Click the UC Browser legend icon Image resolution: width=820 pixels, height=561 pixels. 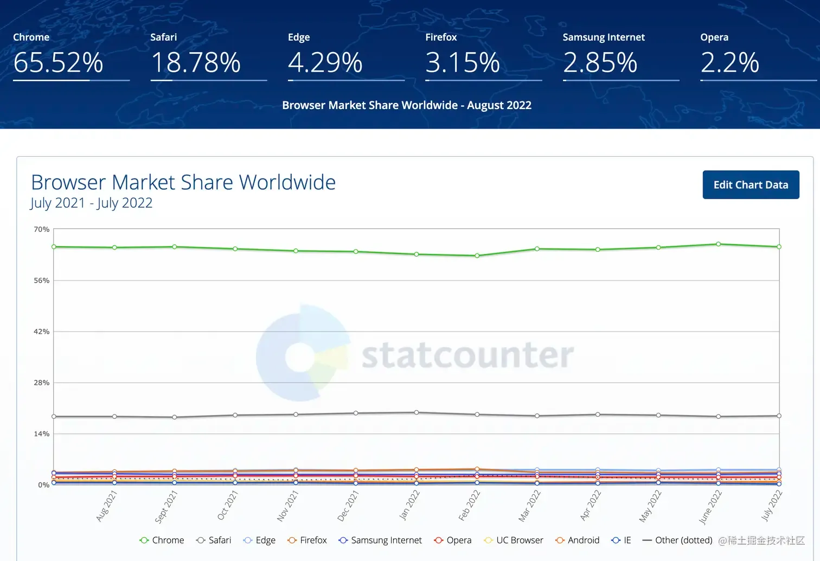point(488,540)
